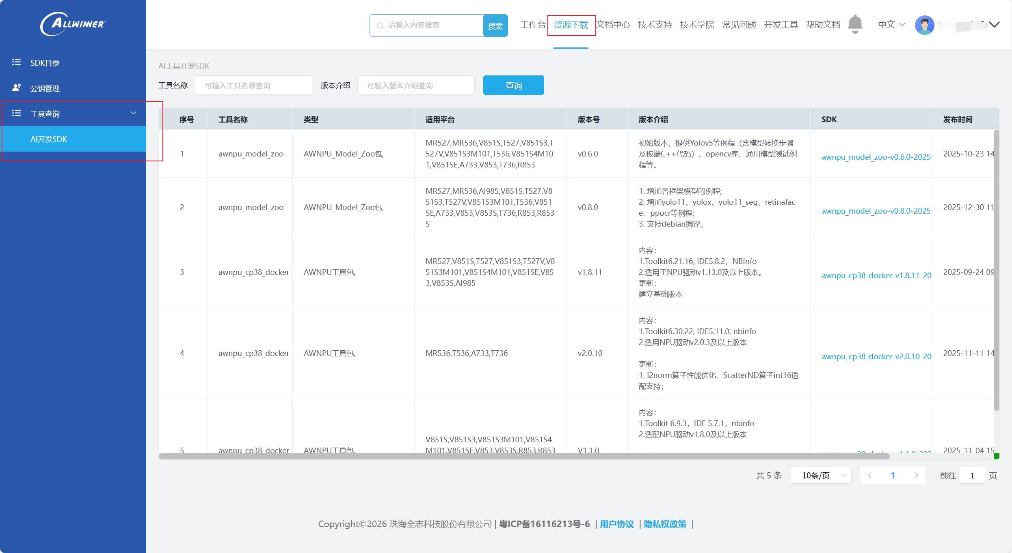Download awnpu_model_zoo-v0.6.0 SDK link
This screenshot has width=1012, height=553.
pos(876,157)
